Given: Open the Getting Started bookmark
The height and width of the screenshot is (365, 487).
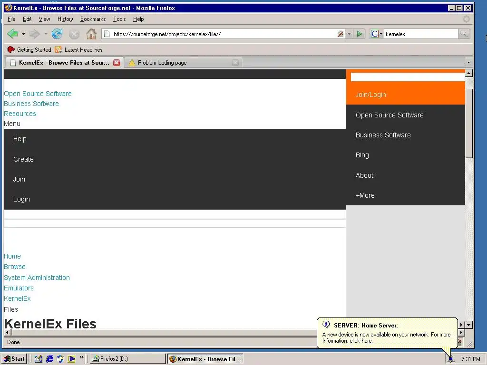Looking at the screenshot, I should (x=29, y=49).
